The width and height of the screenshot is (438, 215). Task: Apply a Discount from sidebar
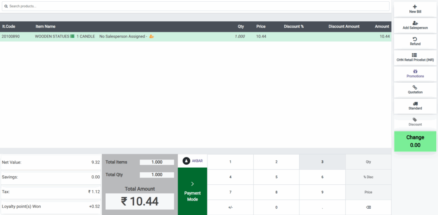click(415, 122)
